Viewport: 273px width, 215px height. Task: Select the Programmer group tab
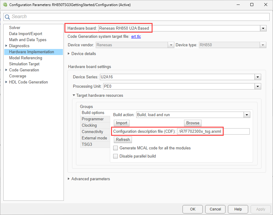point(93,119)
